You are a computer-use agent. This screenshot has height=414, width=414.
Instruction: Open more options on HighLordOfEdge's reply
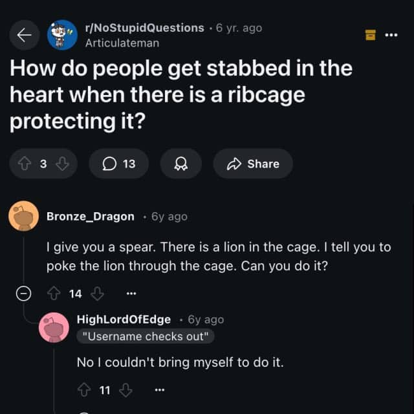(160, 389)
